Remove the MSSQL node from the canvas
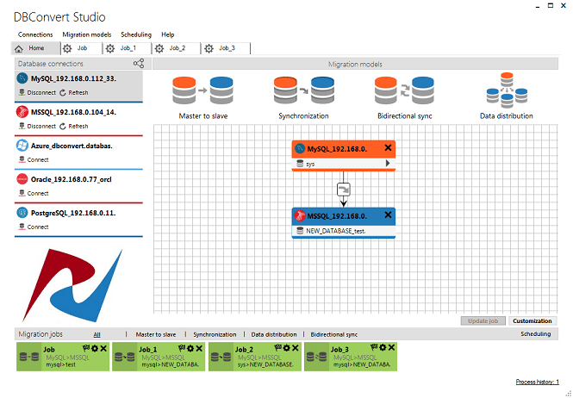This screenshot has width=573, height=398. pos(388,215)
